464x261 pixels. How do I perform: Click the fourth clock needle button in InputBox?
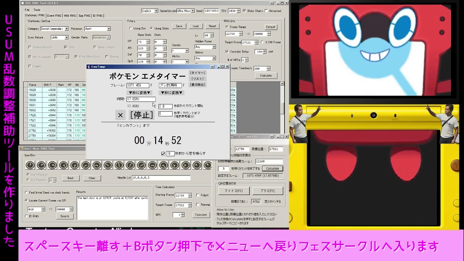click(63, 165)
